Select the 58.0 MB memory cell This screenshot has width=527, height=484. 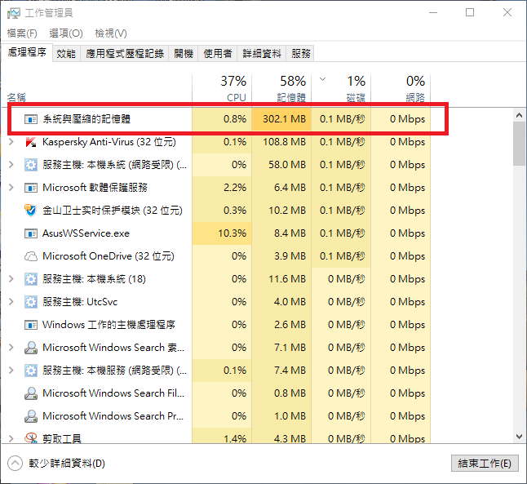281,165
